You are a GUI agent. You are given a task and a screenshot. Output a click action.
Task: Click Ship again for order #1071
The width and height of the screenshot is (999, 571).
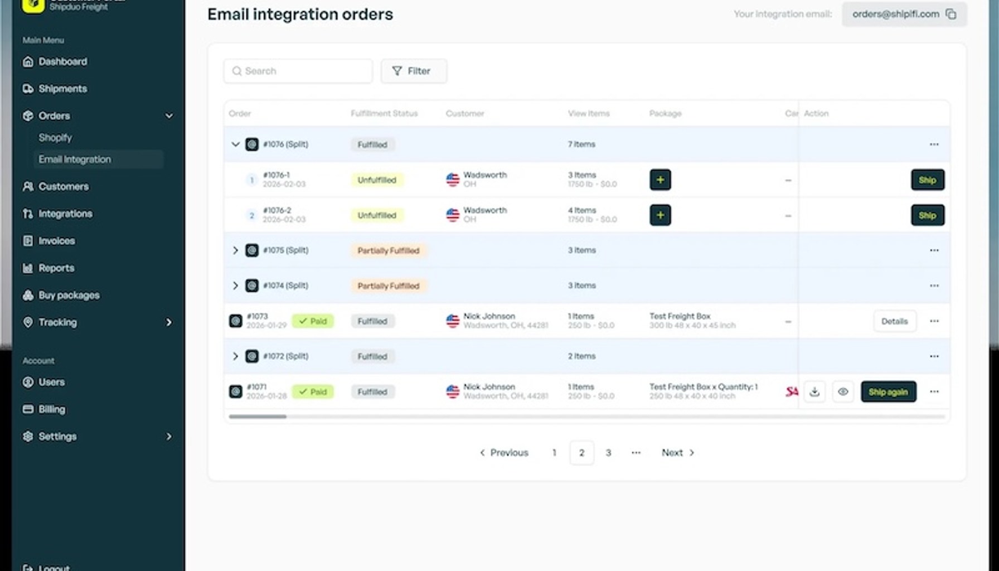point(889,392)
